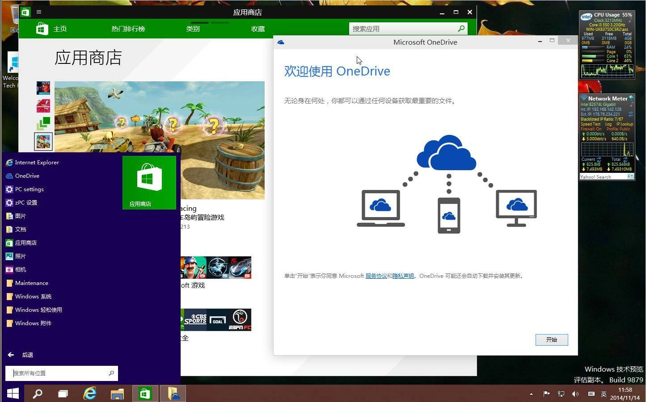646x402 pixels.
Task: Click IP Lookup on Network Meter
Action: pyautogui.click(x=625, y=124)
